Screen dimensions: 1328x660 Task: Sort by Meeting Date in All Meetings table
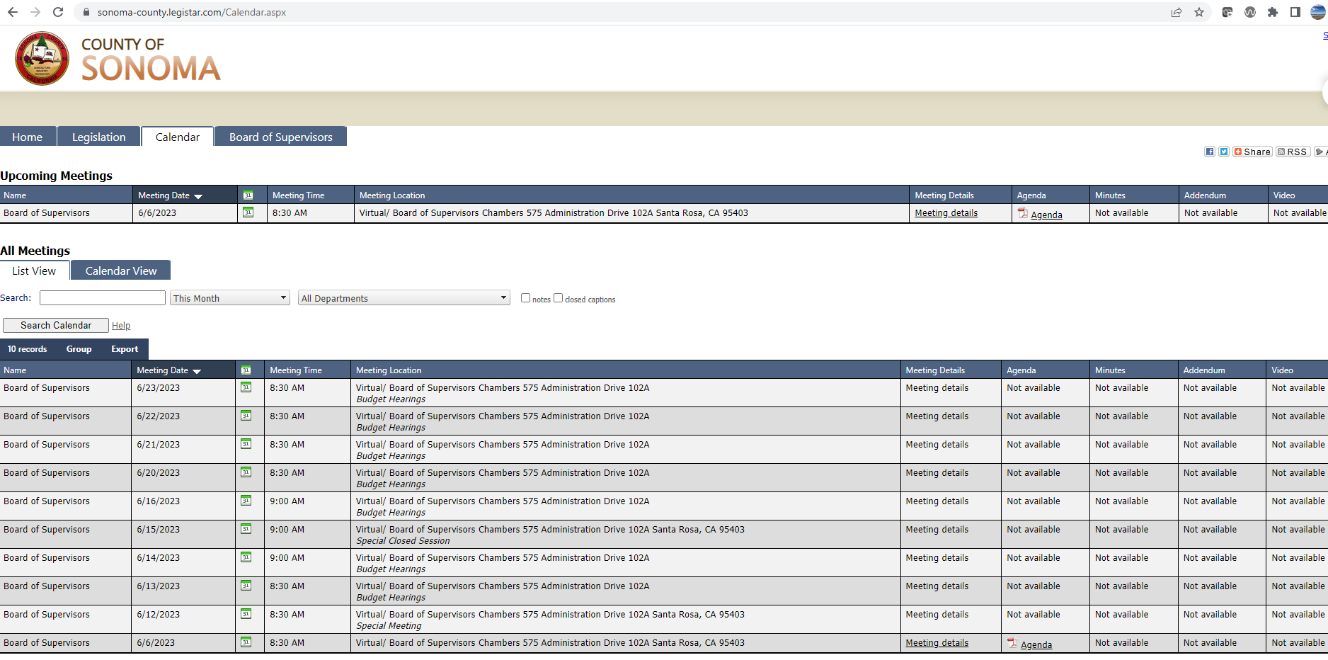click(163, 370)
